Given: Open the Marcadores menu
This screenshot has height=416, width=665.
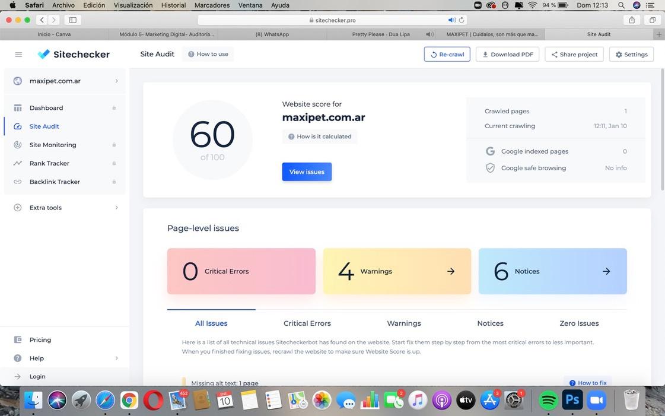Looking at the screenshot, I should click(212, 5).
